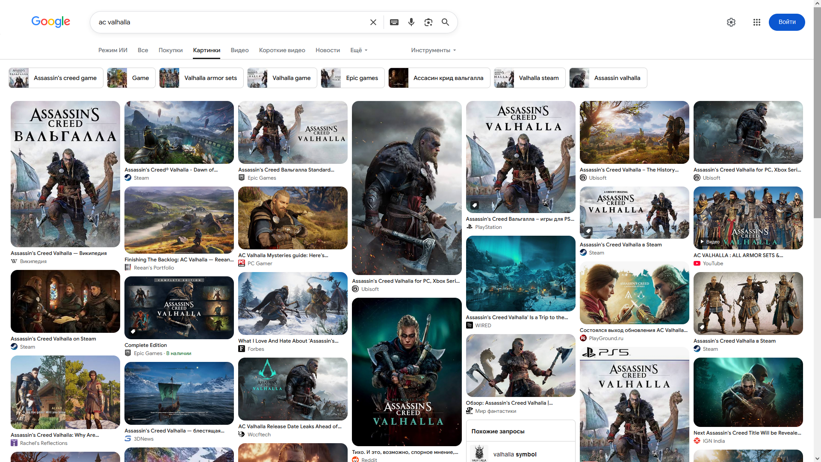Click Forbes source icon
Image resolution: width=821 pixels, height=462 pixels.
point(242,349)
